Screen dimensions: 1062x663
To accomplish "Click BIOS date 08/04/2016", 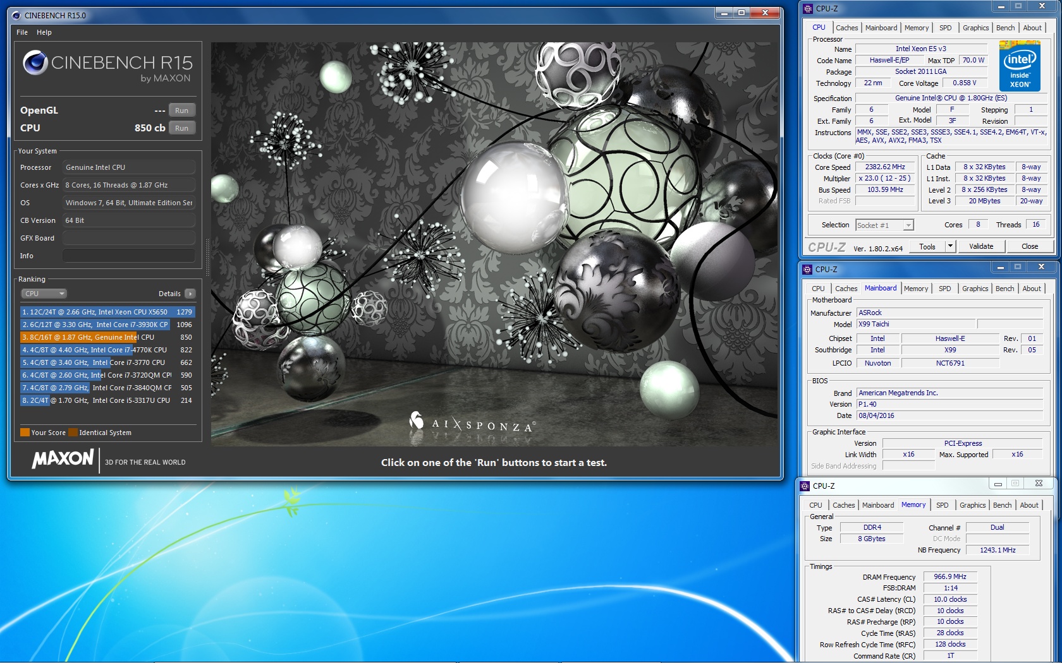I will pos(949,416).
